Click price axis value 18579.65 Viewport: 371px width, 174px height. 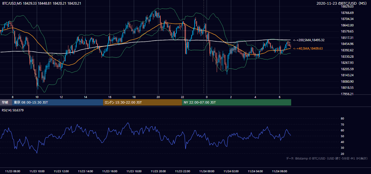[347, 31]
